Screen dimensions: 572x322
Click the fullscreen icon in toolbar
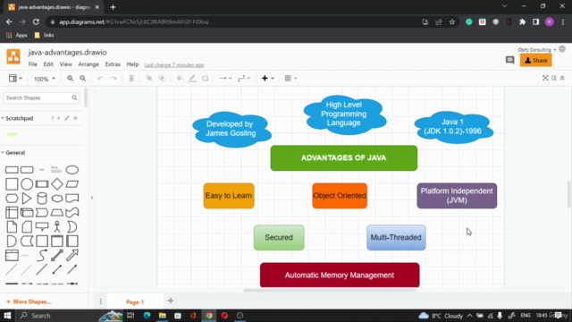point(545,78)
